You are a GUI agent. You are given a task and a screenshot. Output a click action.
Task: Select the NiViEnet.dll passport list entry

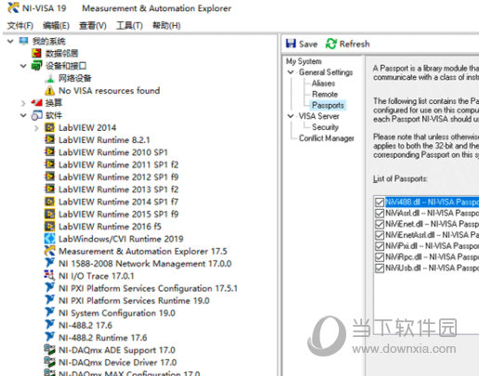click(x=432, y=224)
